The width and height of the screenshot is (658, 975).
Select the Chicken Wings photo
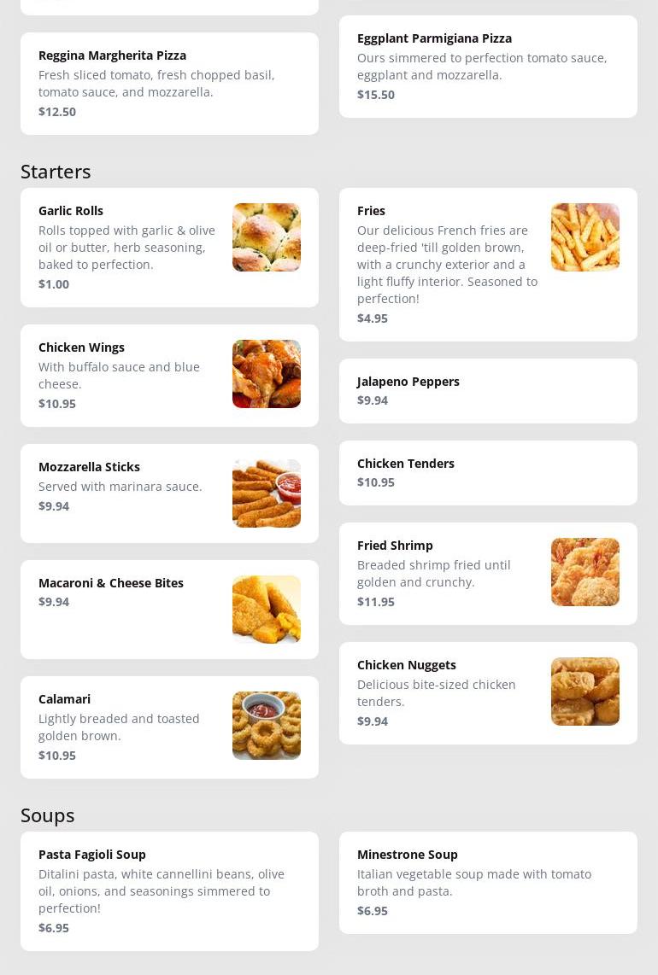(267, 374)
